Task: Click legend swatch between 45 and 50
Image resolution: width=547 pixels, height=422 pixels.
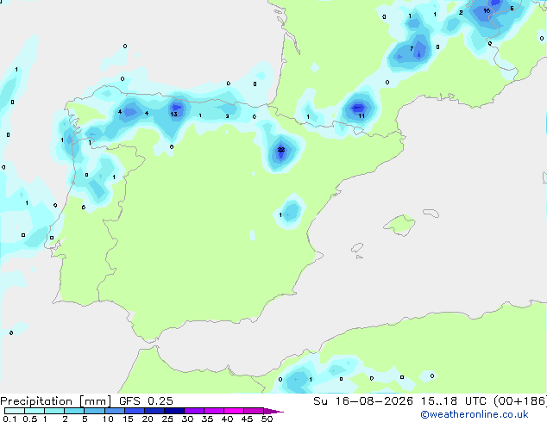Action: (x=254, y=411)
